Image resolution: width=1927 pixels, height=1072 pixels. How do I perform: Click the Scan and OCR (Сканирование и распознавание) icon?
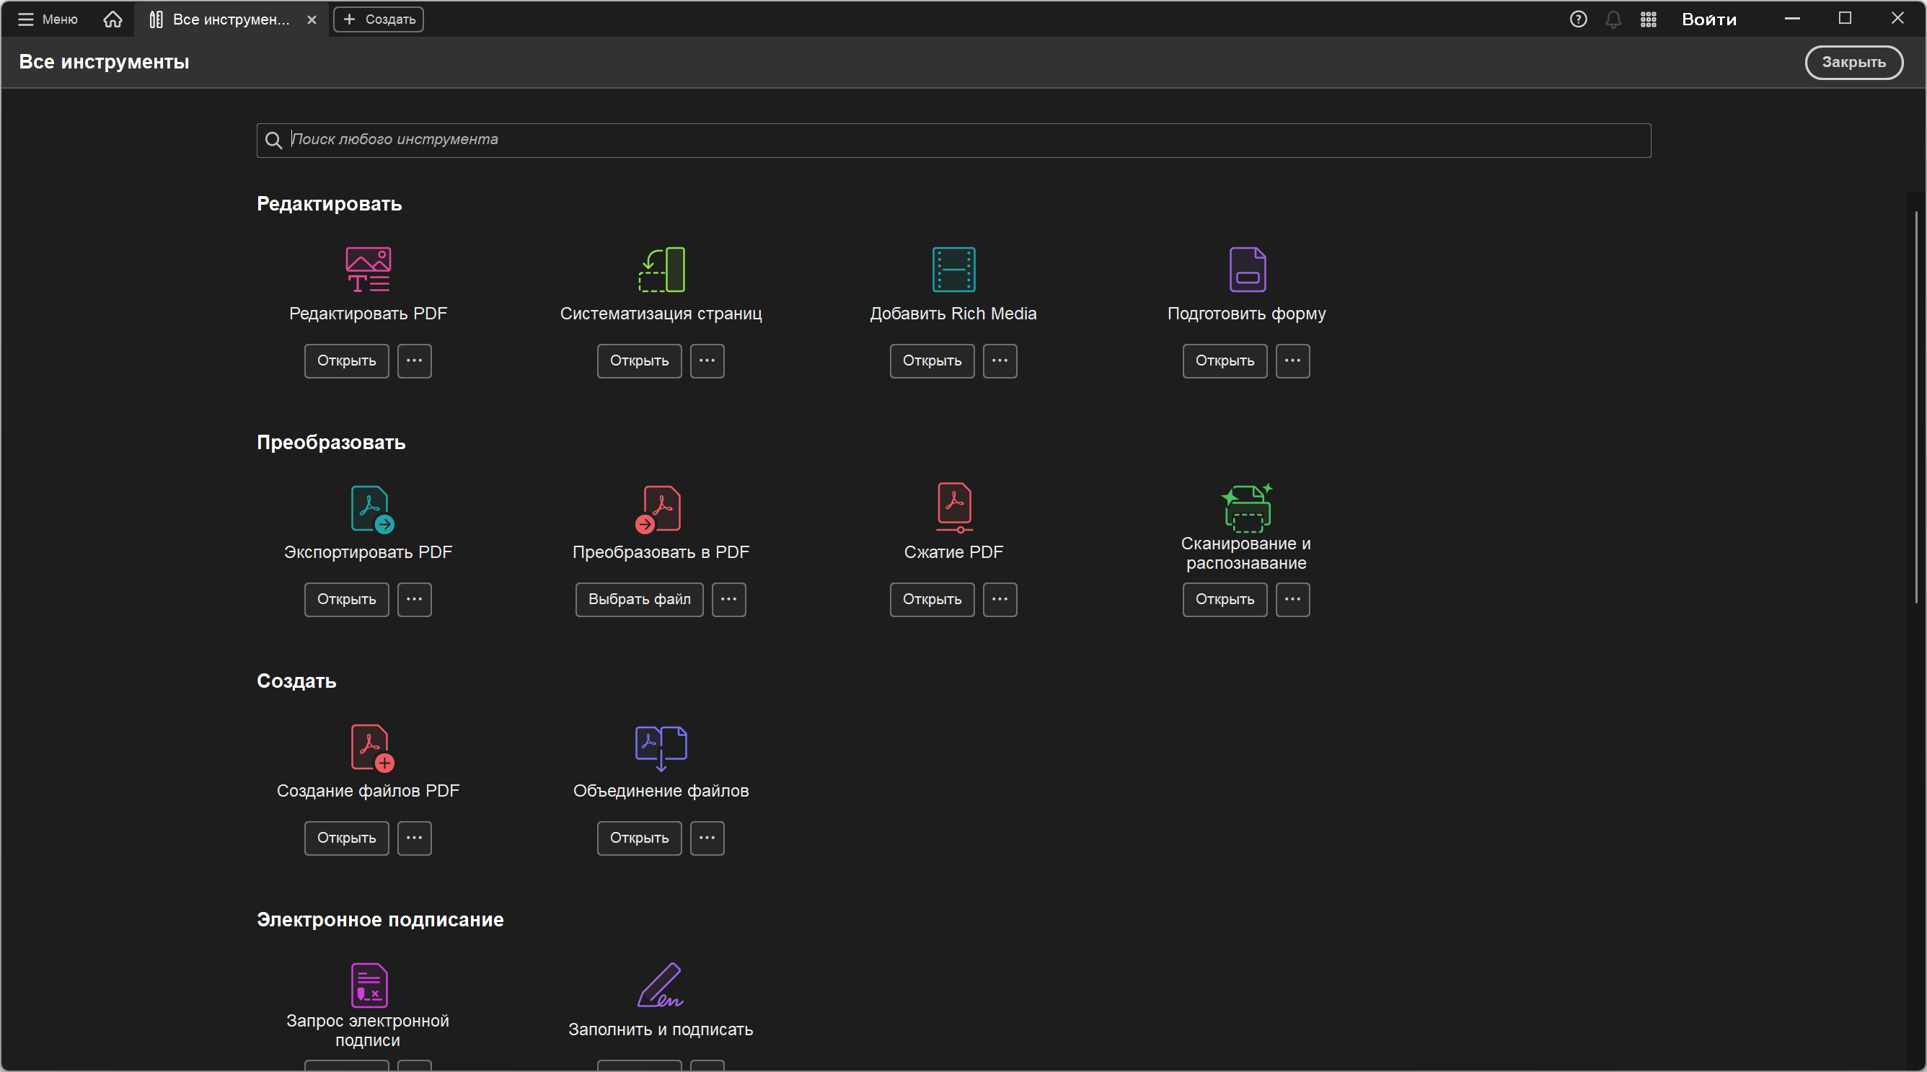click(x=1246, y=507)
